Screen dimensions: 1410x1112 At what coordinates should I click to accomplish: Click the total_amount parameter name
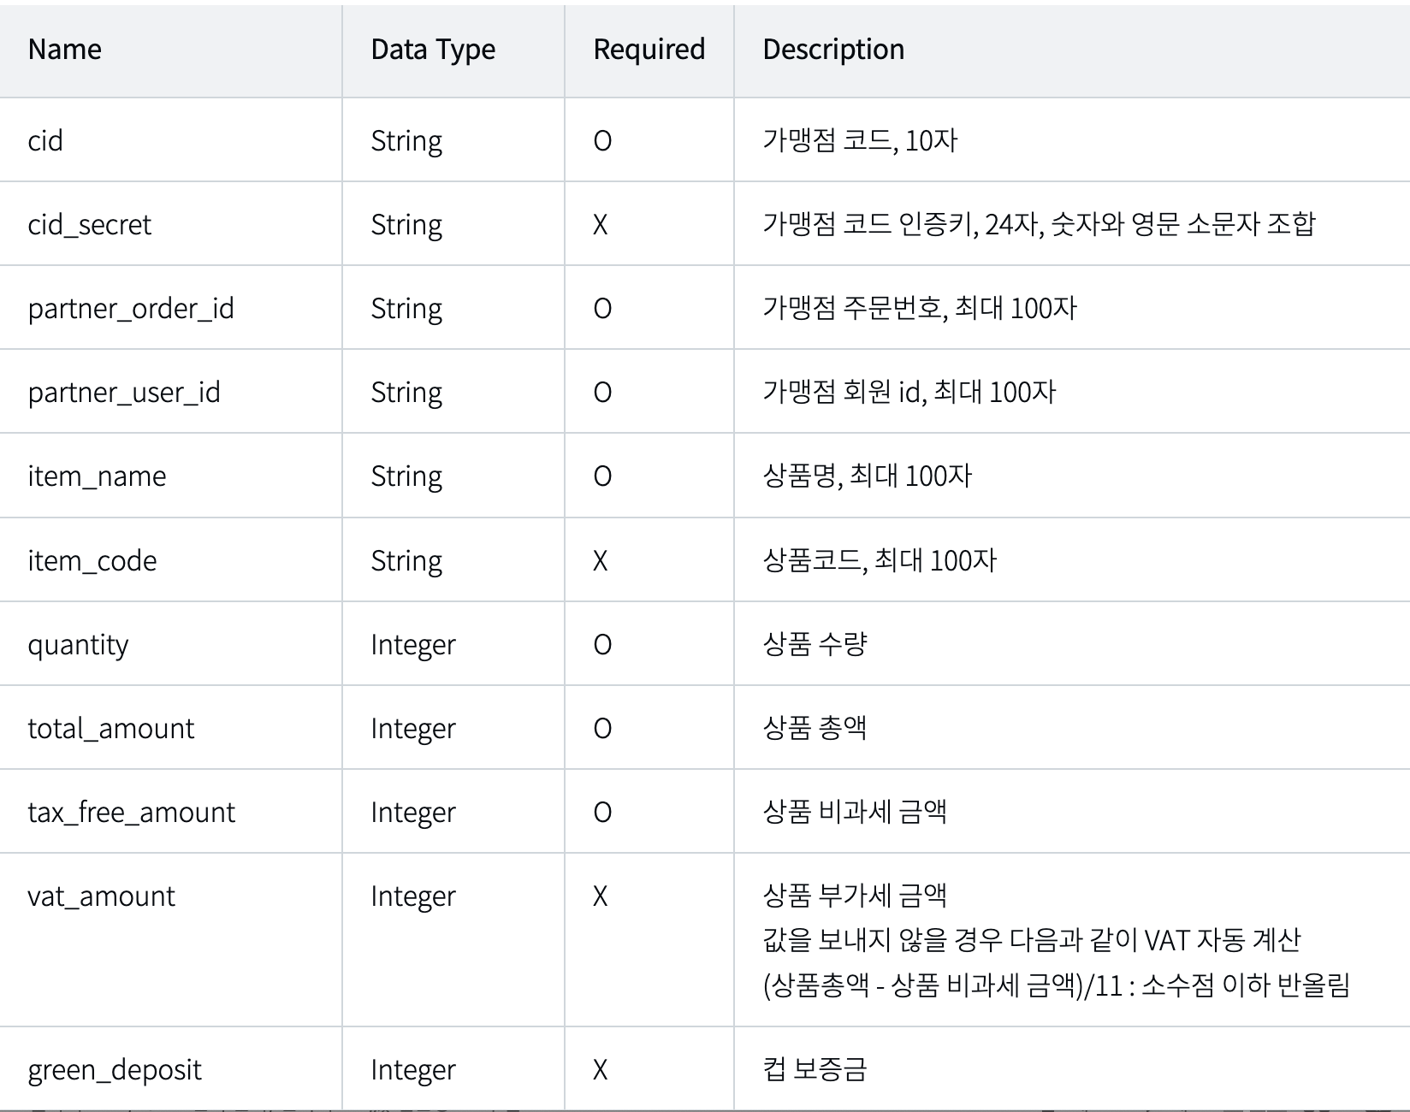coord(111,728)
